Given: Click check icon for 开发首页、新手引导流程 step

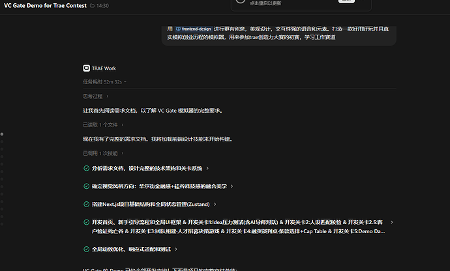Looking at the screenshot, I should pos(86,222).
